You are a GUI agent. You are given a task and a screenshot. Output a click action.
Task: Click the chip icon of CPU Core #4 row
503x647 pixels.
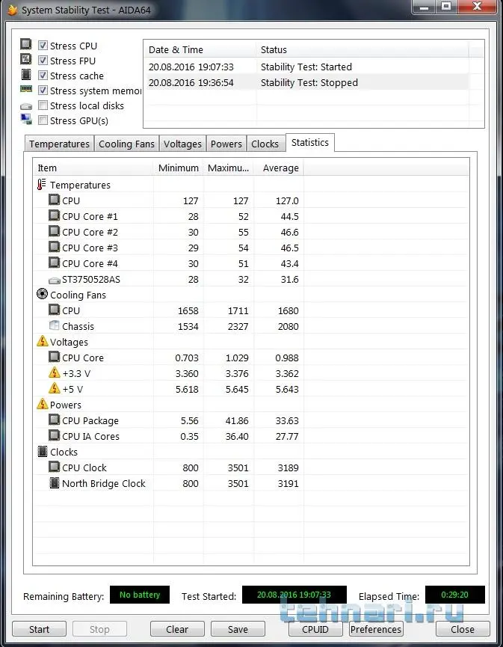(54, 263)
